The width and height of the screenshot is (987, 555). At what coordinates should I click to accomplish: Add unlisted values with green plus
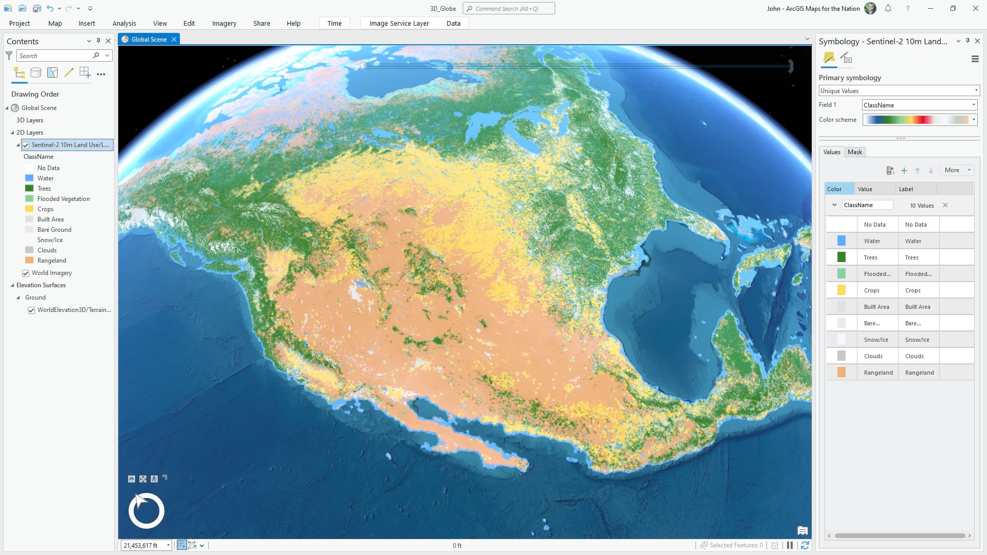click(904, 171)
